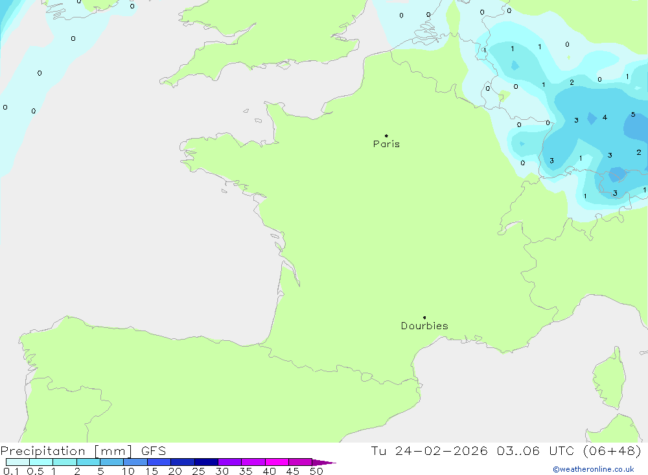Viewport: 648px width, 475px height.
Task: Pick the 5–10 mm legend swatch
Action: pyautogui.click(x=112, y=462)
